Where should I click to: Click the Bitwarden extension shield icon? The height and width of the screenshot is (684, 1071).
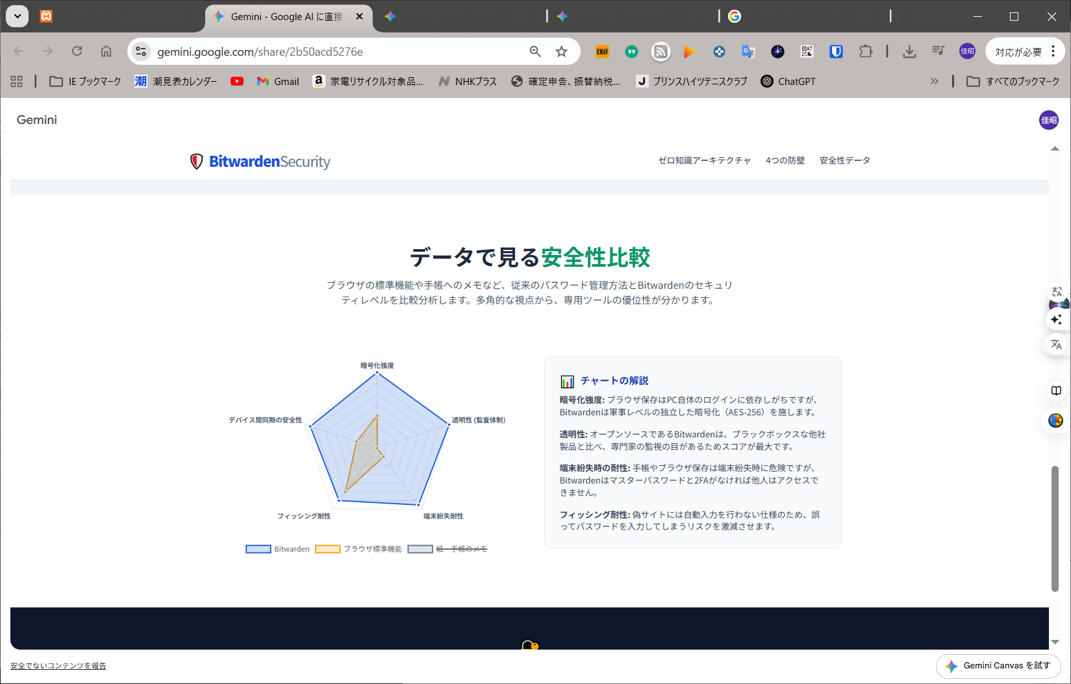coord(836,51)
